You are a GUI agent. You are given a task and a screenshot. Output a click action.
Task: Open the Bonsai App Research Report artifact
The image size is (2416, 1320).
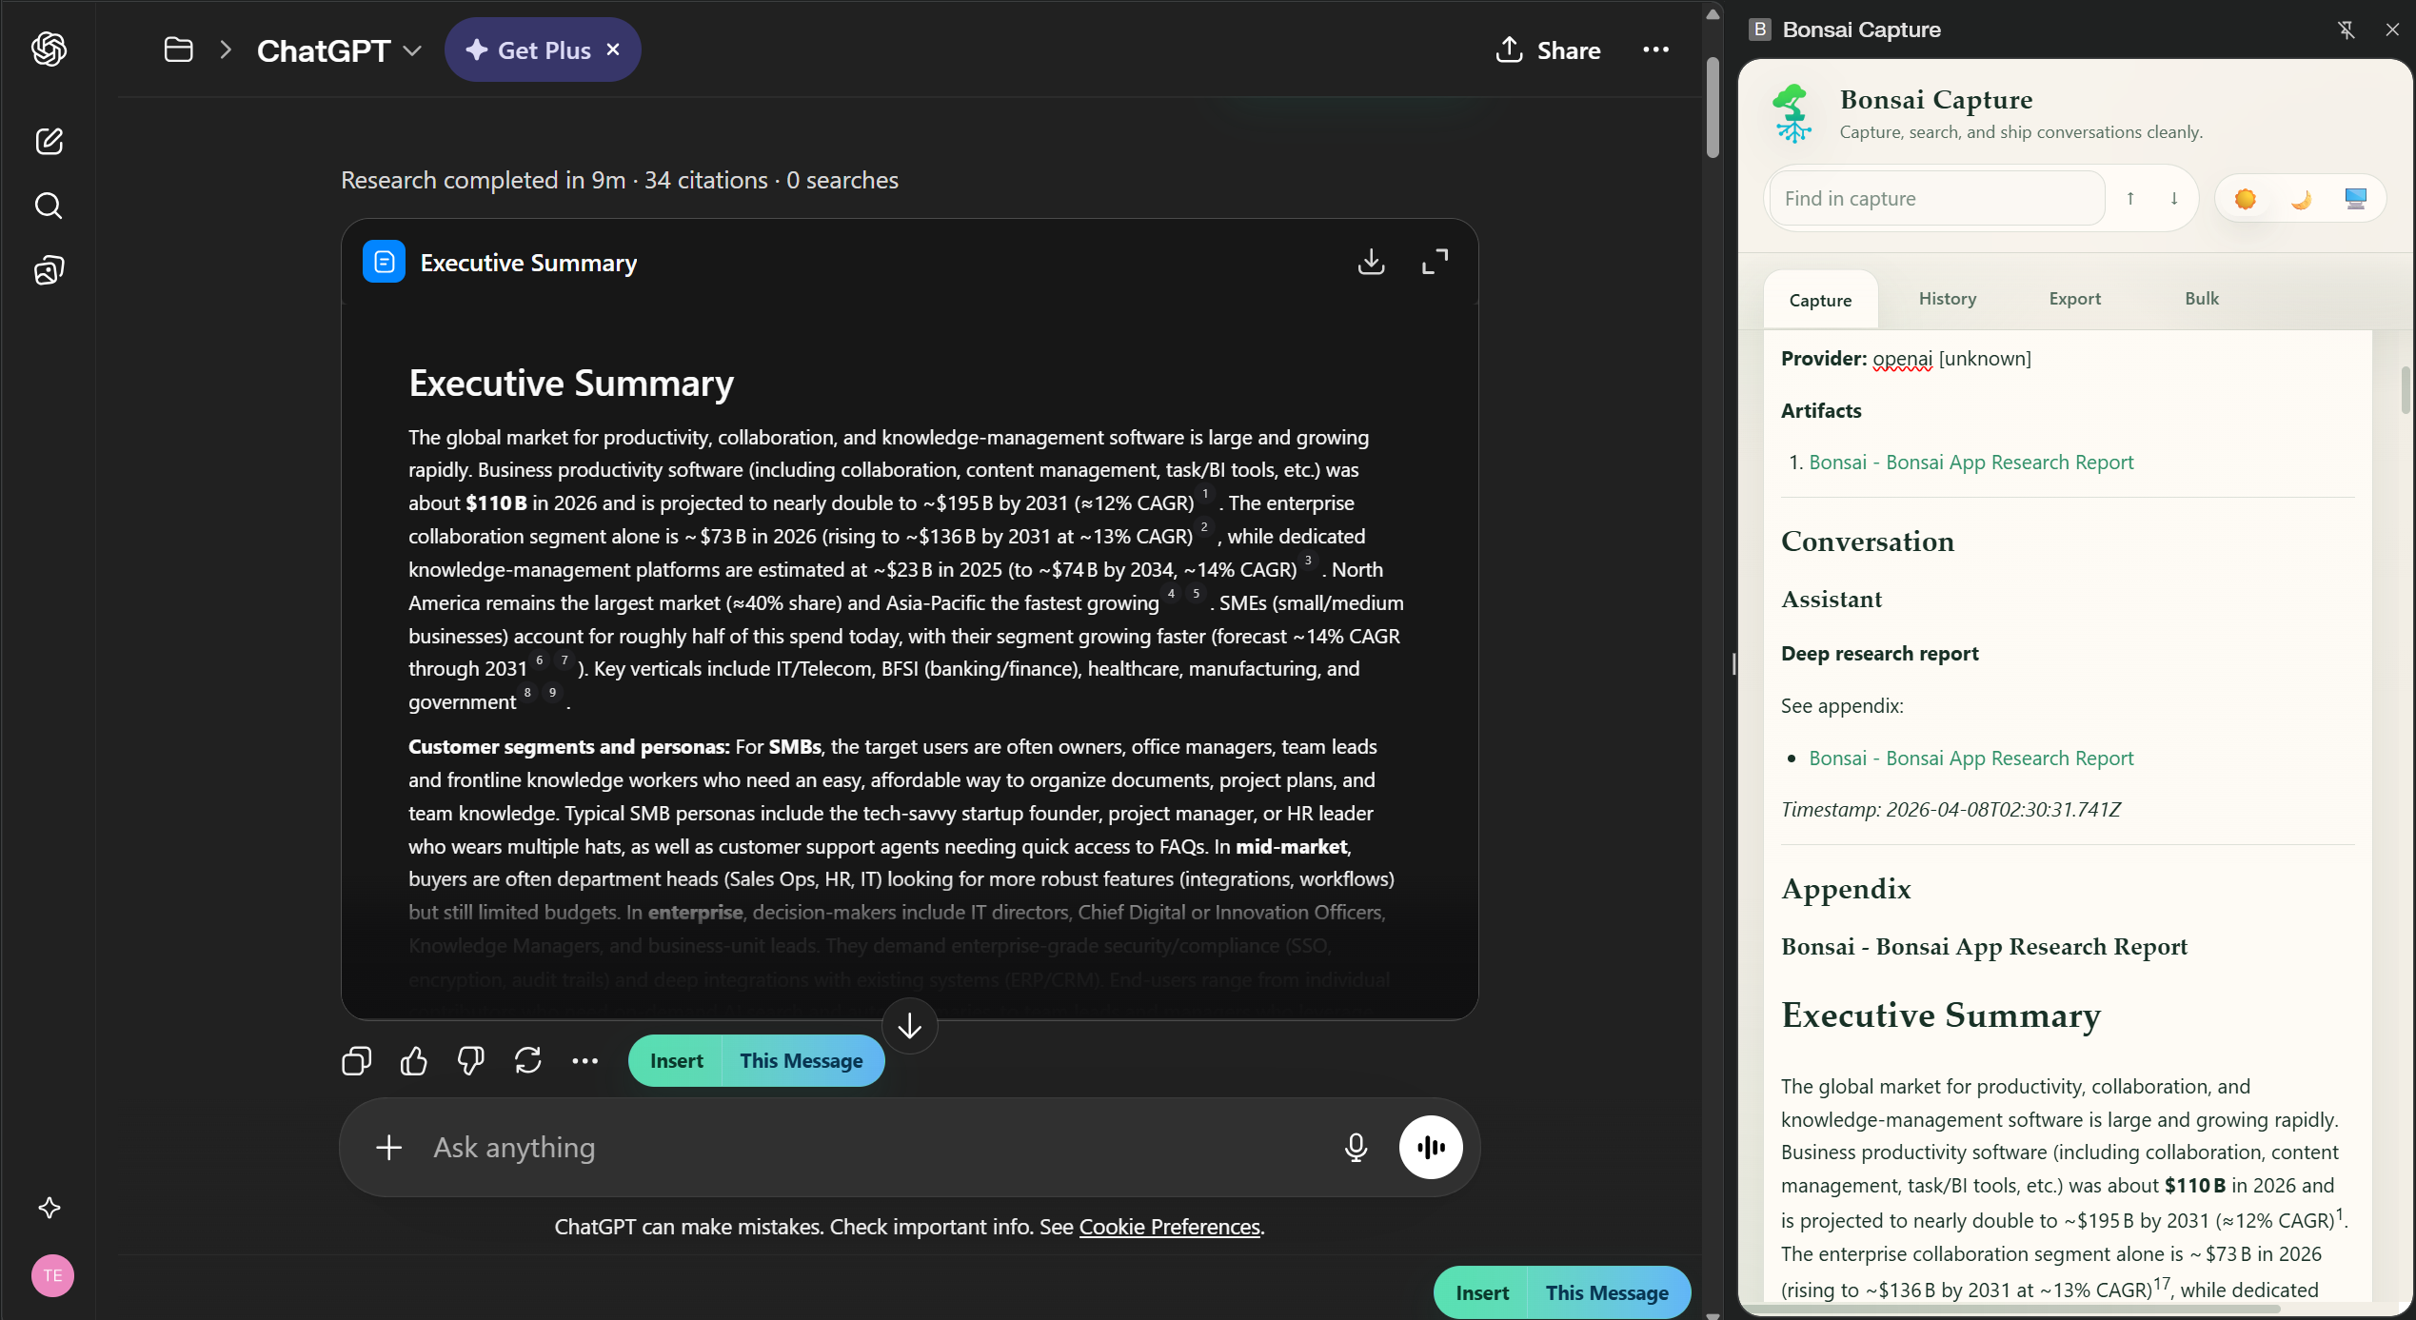tap(1971, 462)
